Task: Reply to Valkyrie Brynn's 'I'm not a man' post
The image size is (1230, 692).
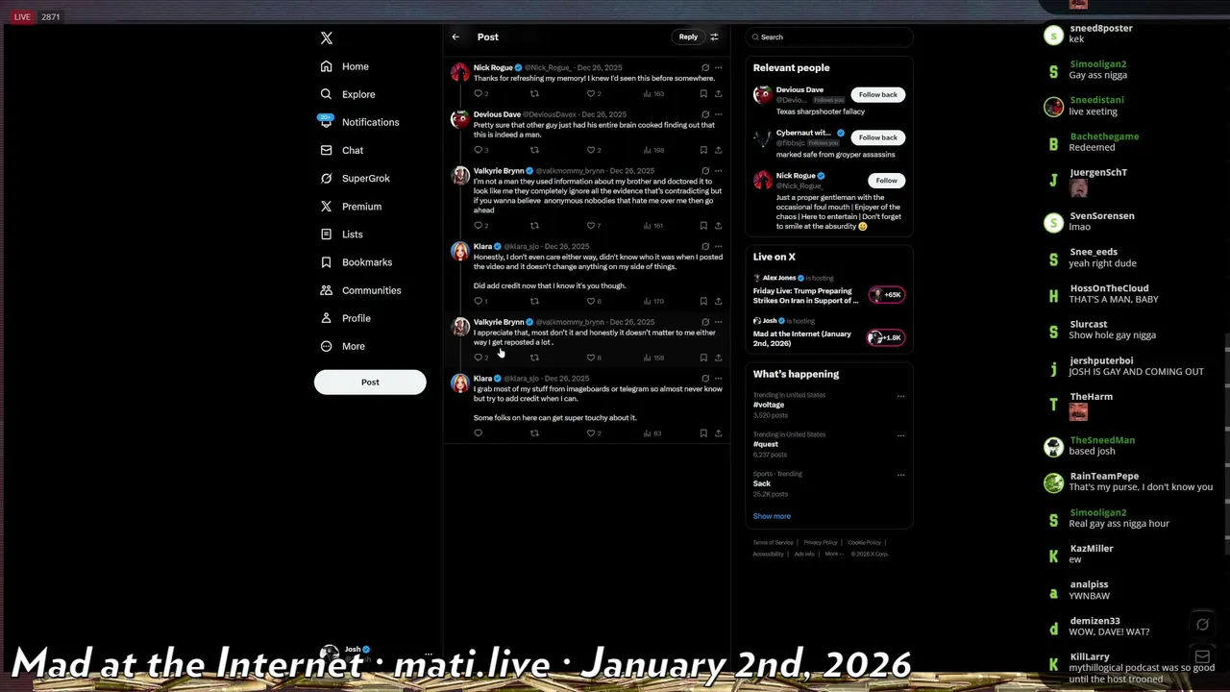Action: point(478,226)
